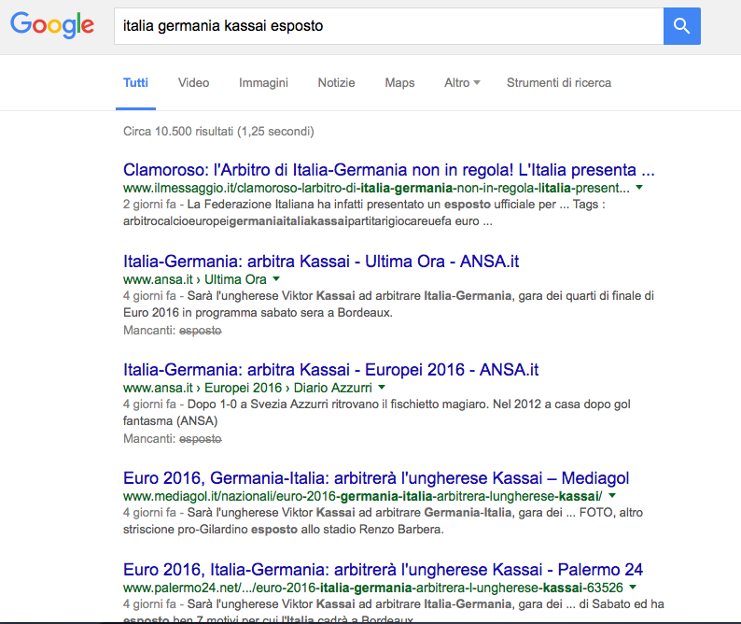Select the Tutti results tab
This screenshot has height=624, width=741.
coord(135,83)
